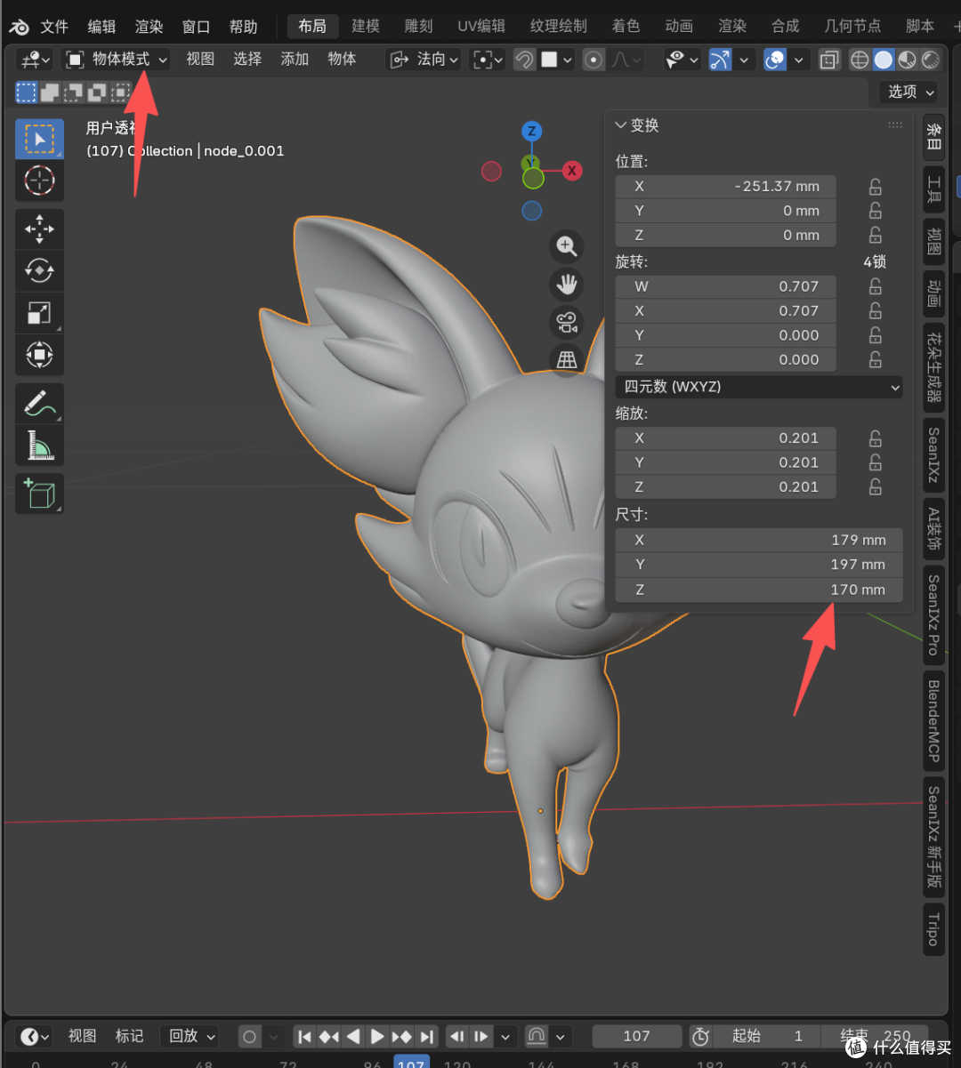Toggle camera view with the camera icon

567,322
